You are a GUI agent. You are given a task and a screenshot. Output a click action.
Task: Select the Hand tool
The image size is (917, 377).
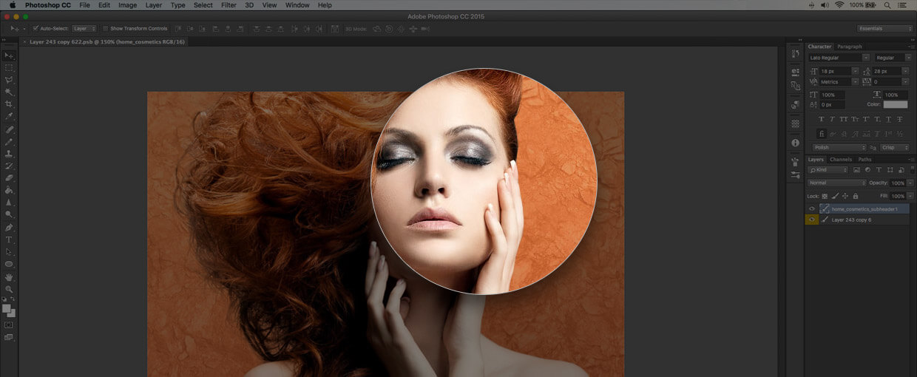click(9, 277)
